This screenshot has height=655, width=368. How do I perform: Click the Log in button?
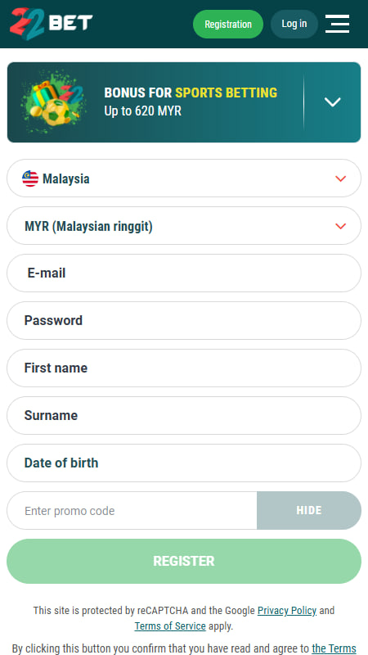pyautogui.click(x=294, y=25)
